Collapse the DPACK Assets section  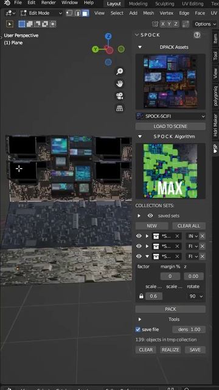(x=140, y=47)
